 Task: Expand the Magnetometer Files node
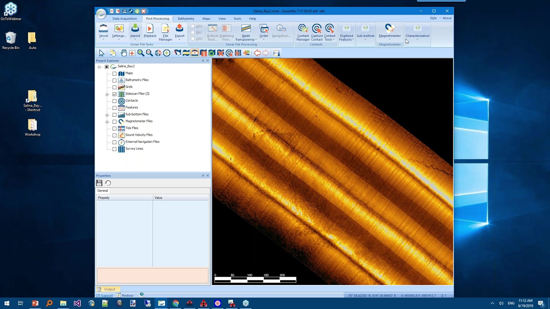(x=107, y=121)
